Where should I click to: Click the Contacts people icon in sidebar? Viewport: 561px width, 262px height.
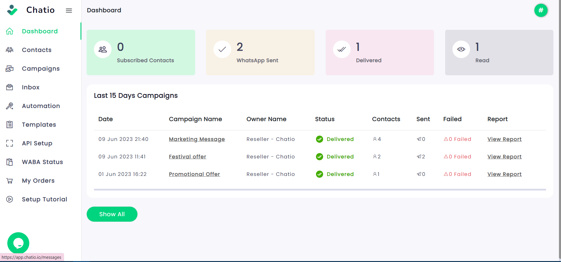click(x=10, y=50)
